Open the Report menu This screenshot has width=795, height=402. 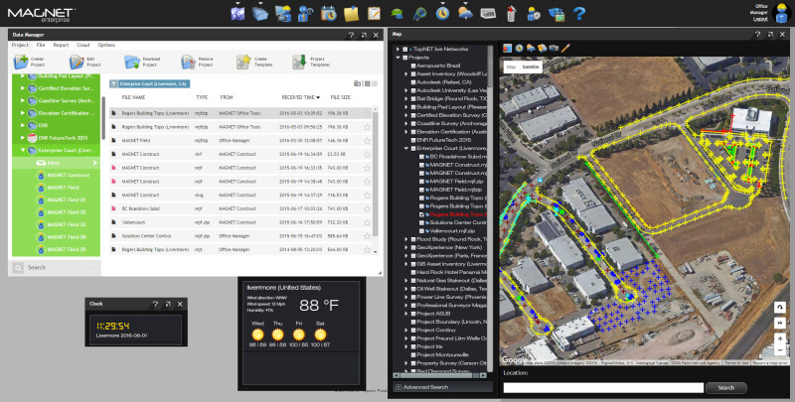click(61, 46)
